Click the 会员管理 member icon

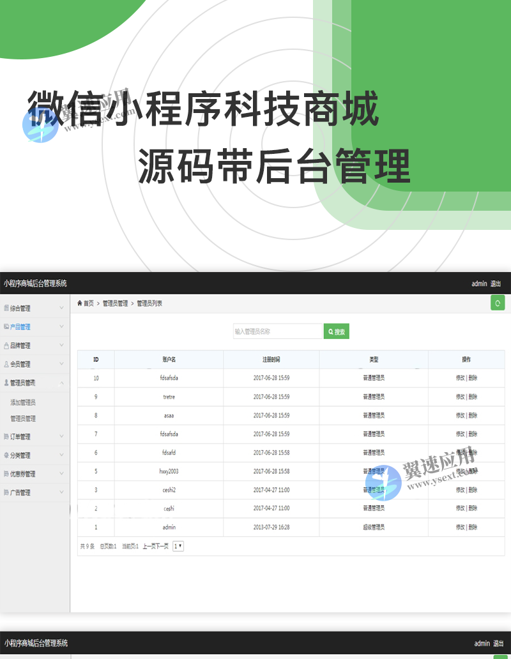click(6, 363)
